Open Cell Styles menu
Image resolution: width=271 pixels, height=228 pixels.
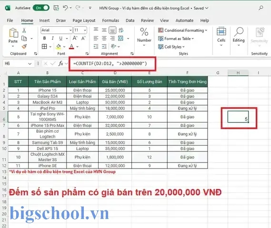point(171,47)
